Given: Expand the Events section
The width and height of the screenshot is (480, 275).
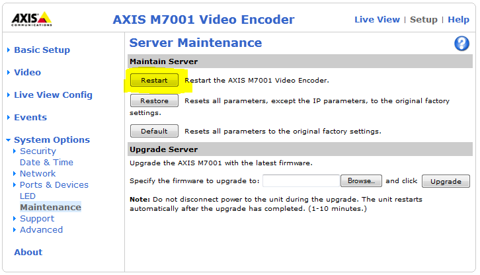Looking at the screenshot, I should tap(30, 117).
